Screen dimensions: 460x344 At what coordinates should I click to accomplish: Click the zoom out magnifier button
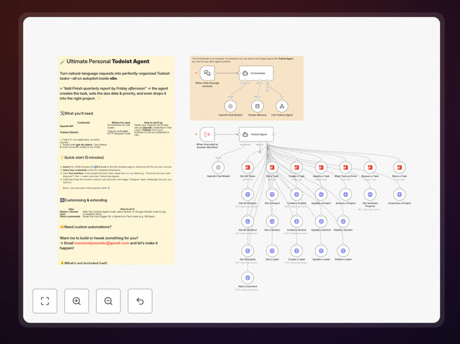108,301
